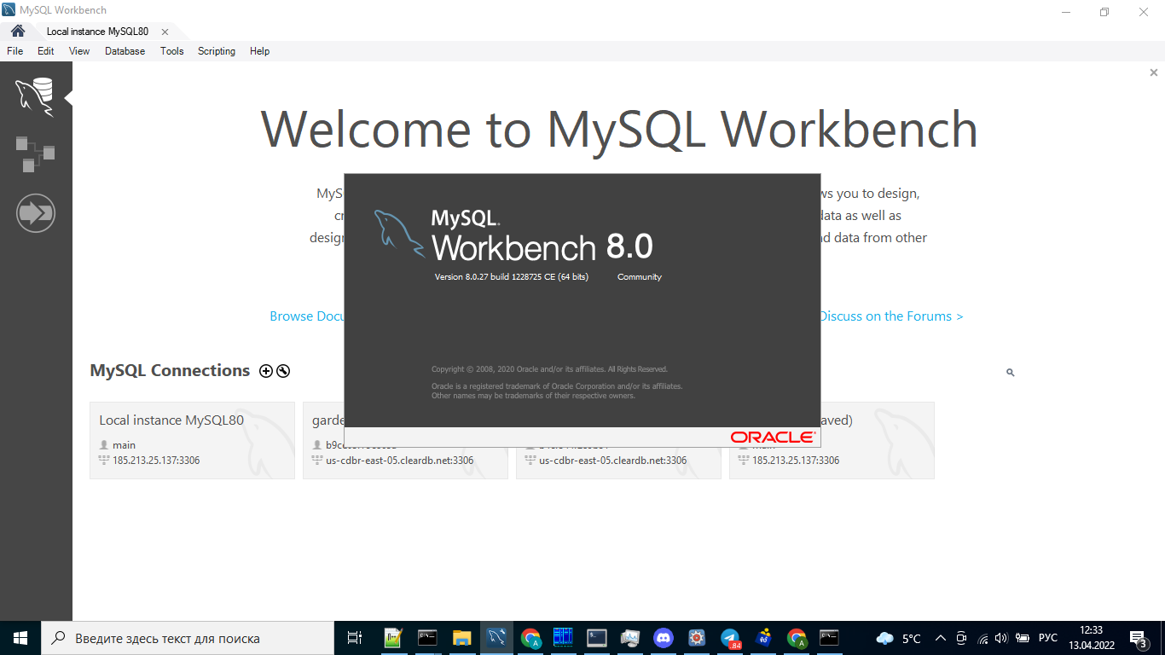The height and width of the screenshot is (655, 1165).
Task: Open the MySQL Connections sidebar view
Action: click(35, 96)
